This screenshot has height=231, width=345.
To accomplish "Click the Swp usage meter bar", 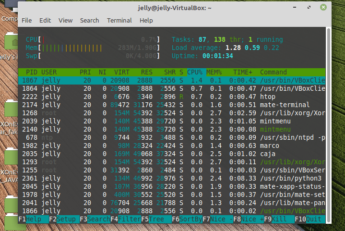I will pos(93,56).
